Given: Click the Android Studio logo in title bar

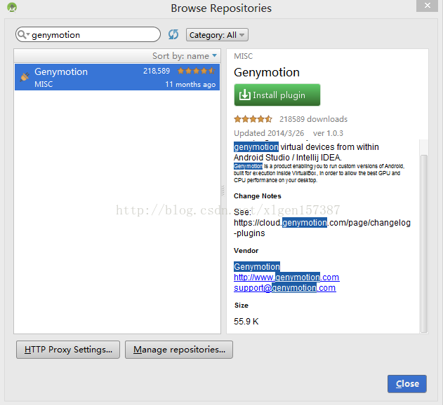Looking at the screenshot, I should point(12,7).
